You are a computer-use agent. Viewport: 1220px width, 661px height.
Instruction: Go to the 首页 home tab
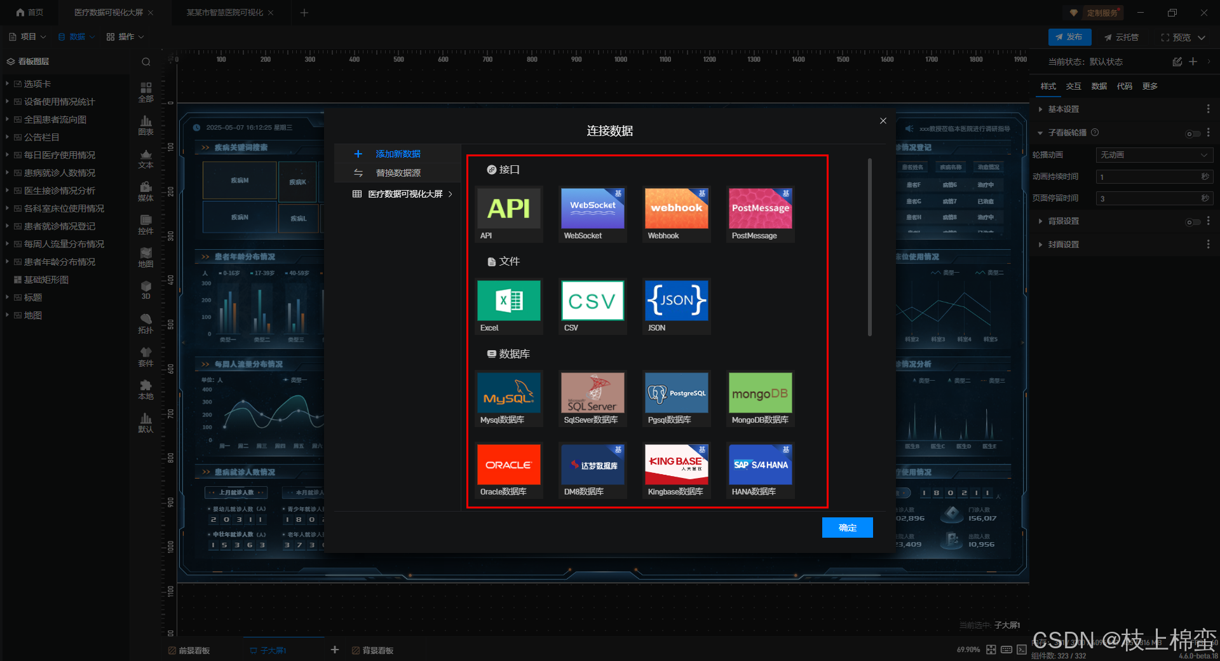30,13
